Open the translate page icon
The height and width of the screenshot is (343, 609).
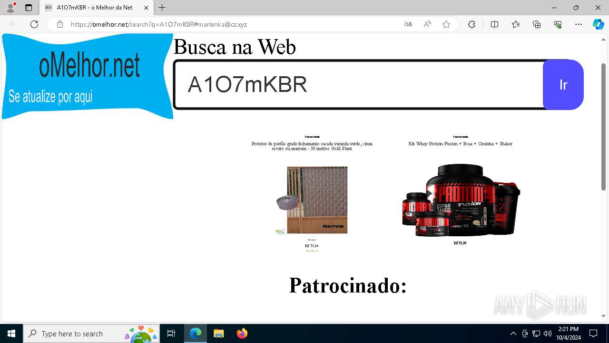(x=408, y=24)
